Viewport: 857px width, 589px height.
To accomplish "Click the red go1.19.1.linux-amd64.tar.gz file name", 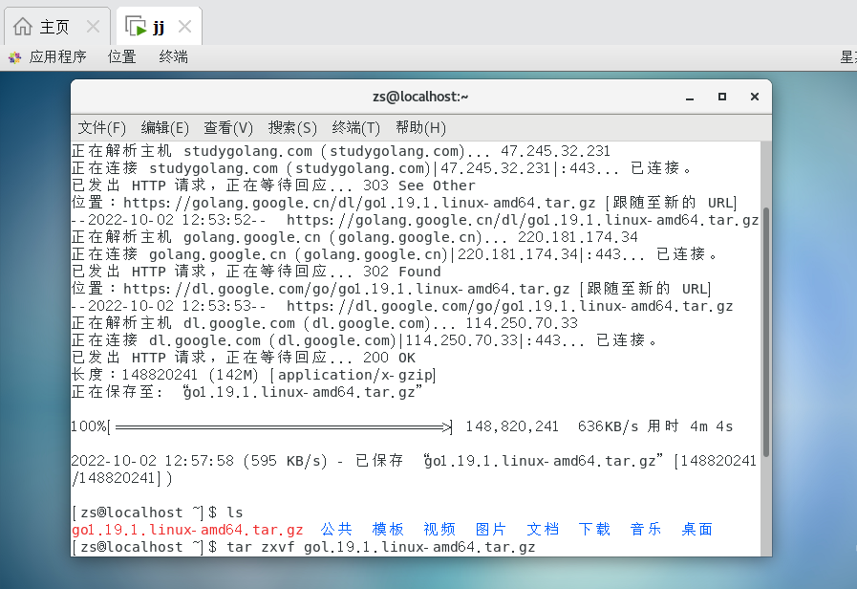I will tap(187, 530).
